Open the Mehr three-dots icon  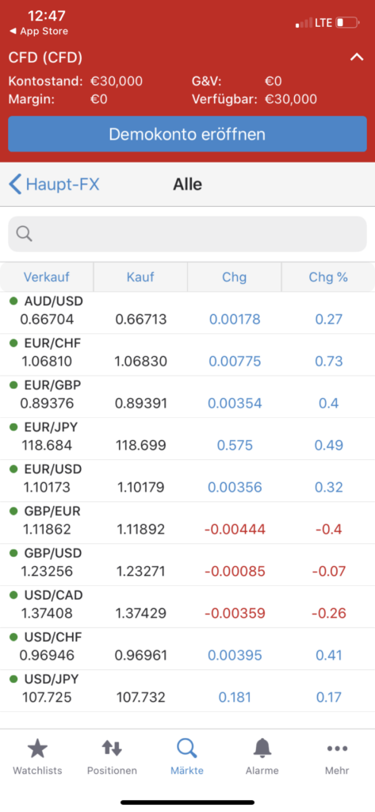pyautogui.click(x=337, y=749)
